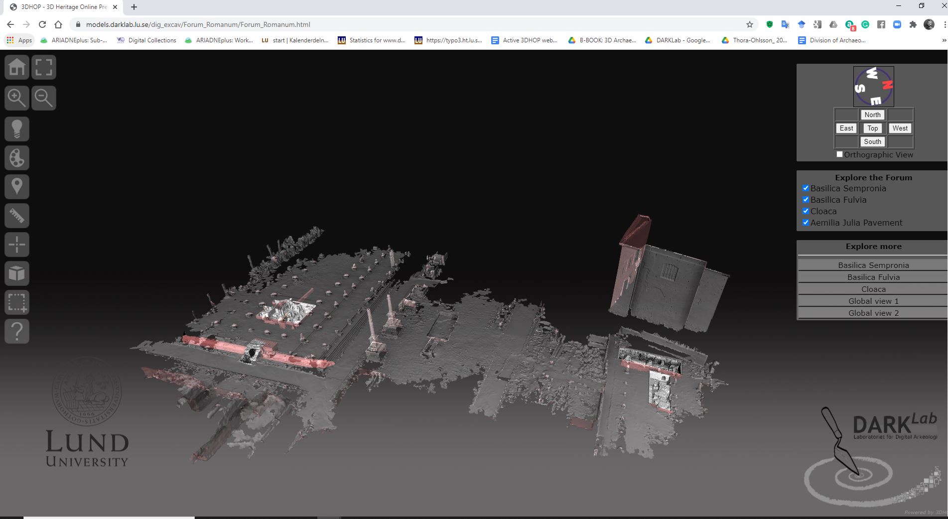Hide the Cloaca layer checkbox
Screen dimensions: 948x519
click(x=806, y=211)
